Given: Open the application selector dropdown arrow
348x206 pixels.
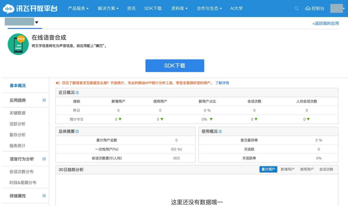Looking at the screenshot, I should click(x=37, y=22).
